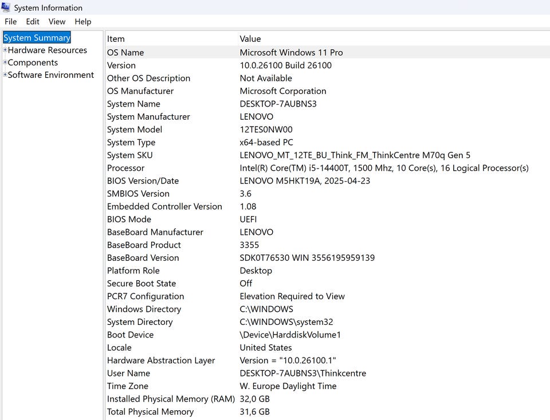Select the Processor row
The image size is (550, 420).
pyautogui.click(x=126, y=168)
